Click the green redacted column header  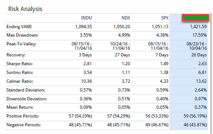pyautogui.click(x=195, y=18)
